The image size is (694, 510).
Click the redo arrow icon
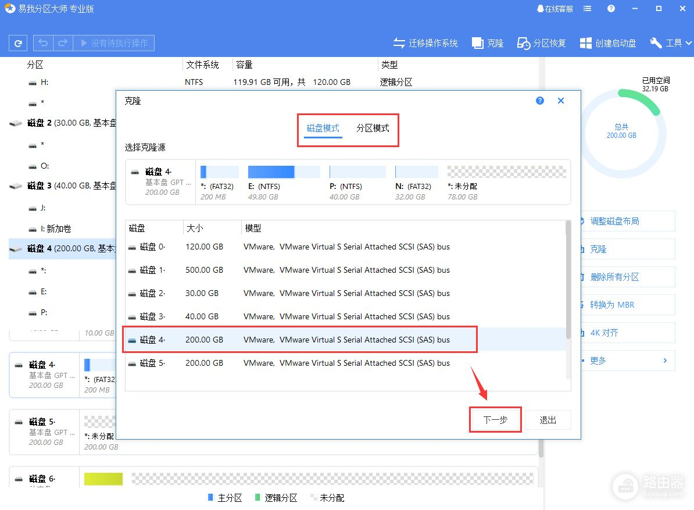point(63,43)
